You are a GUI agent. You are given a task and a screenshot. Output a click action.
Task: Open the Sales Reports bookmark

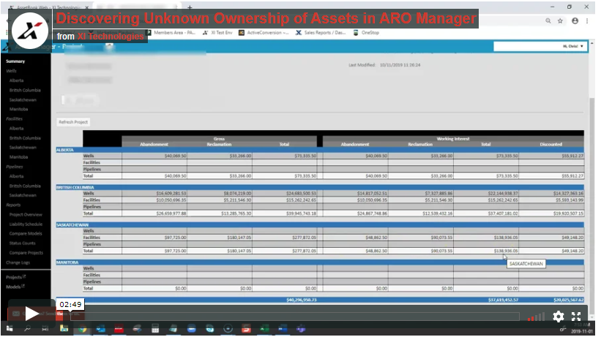point(321,33)
